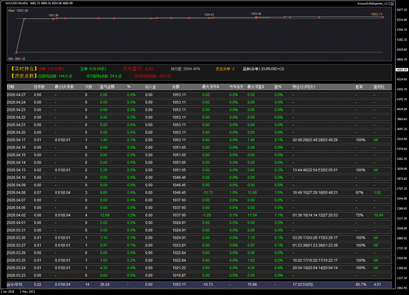Image resolution: width=409 pixels, height=295 pixels.
Task: Select the 【历史点数】 section label
Action: point(24,76)
